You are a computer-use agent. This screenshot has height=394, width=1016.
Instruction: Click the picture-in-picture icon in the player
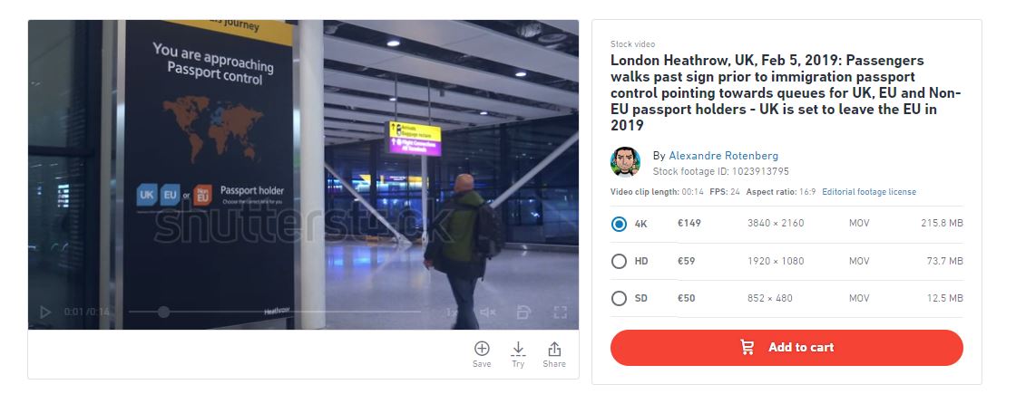coord(523,312)
